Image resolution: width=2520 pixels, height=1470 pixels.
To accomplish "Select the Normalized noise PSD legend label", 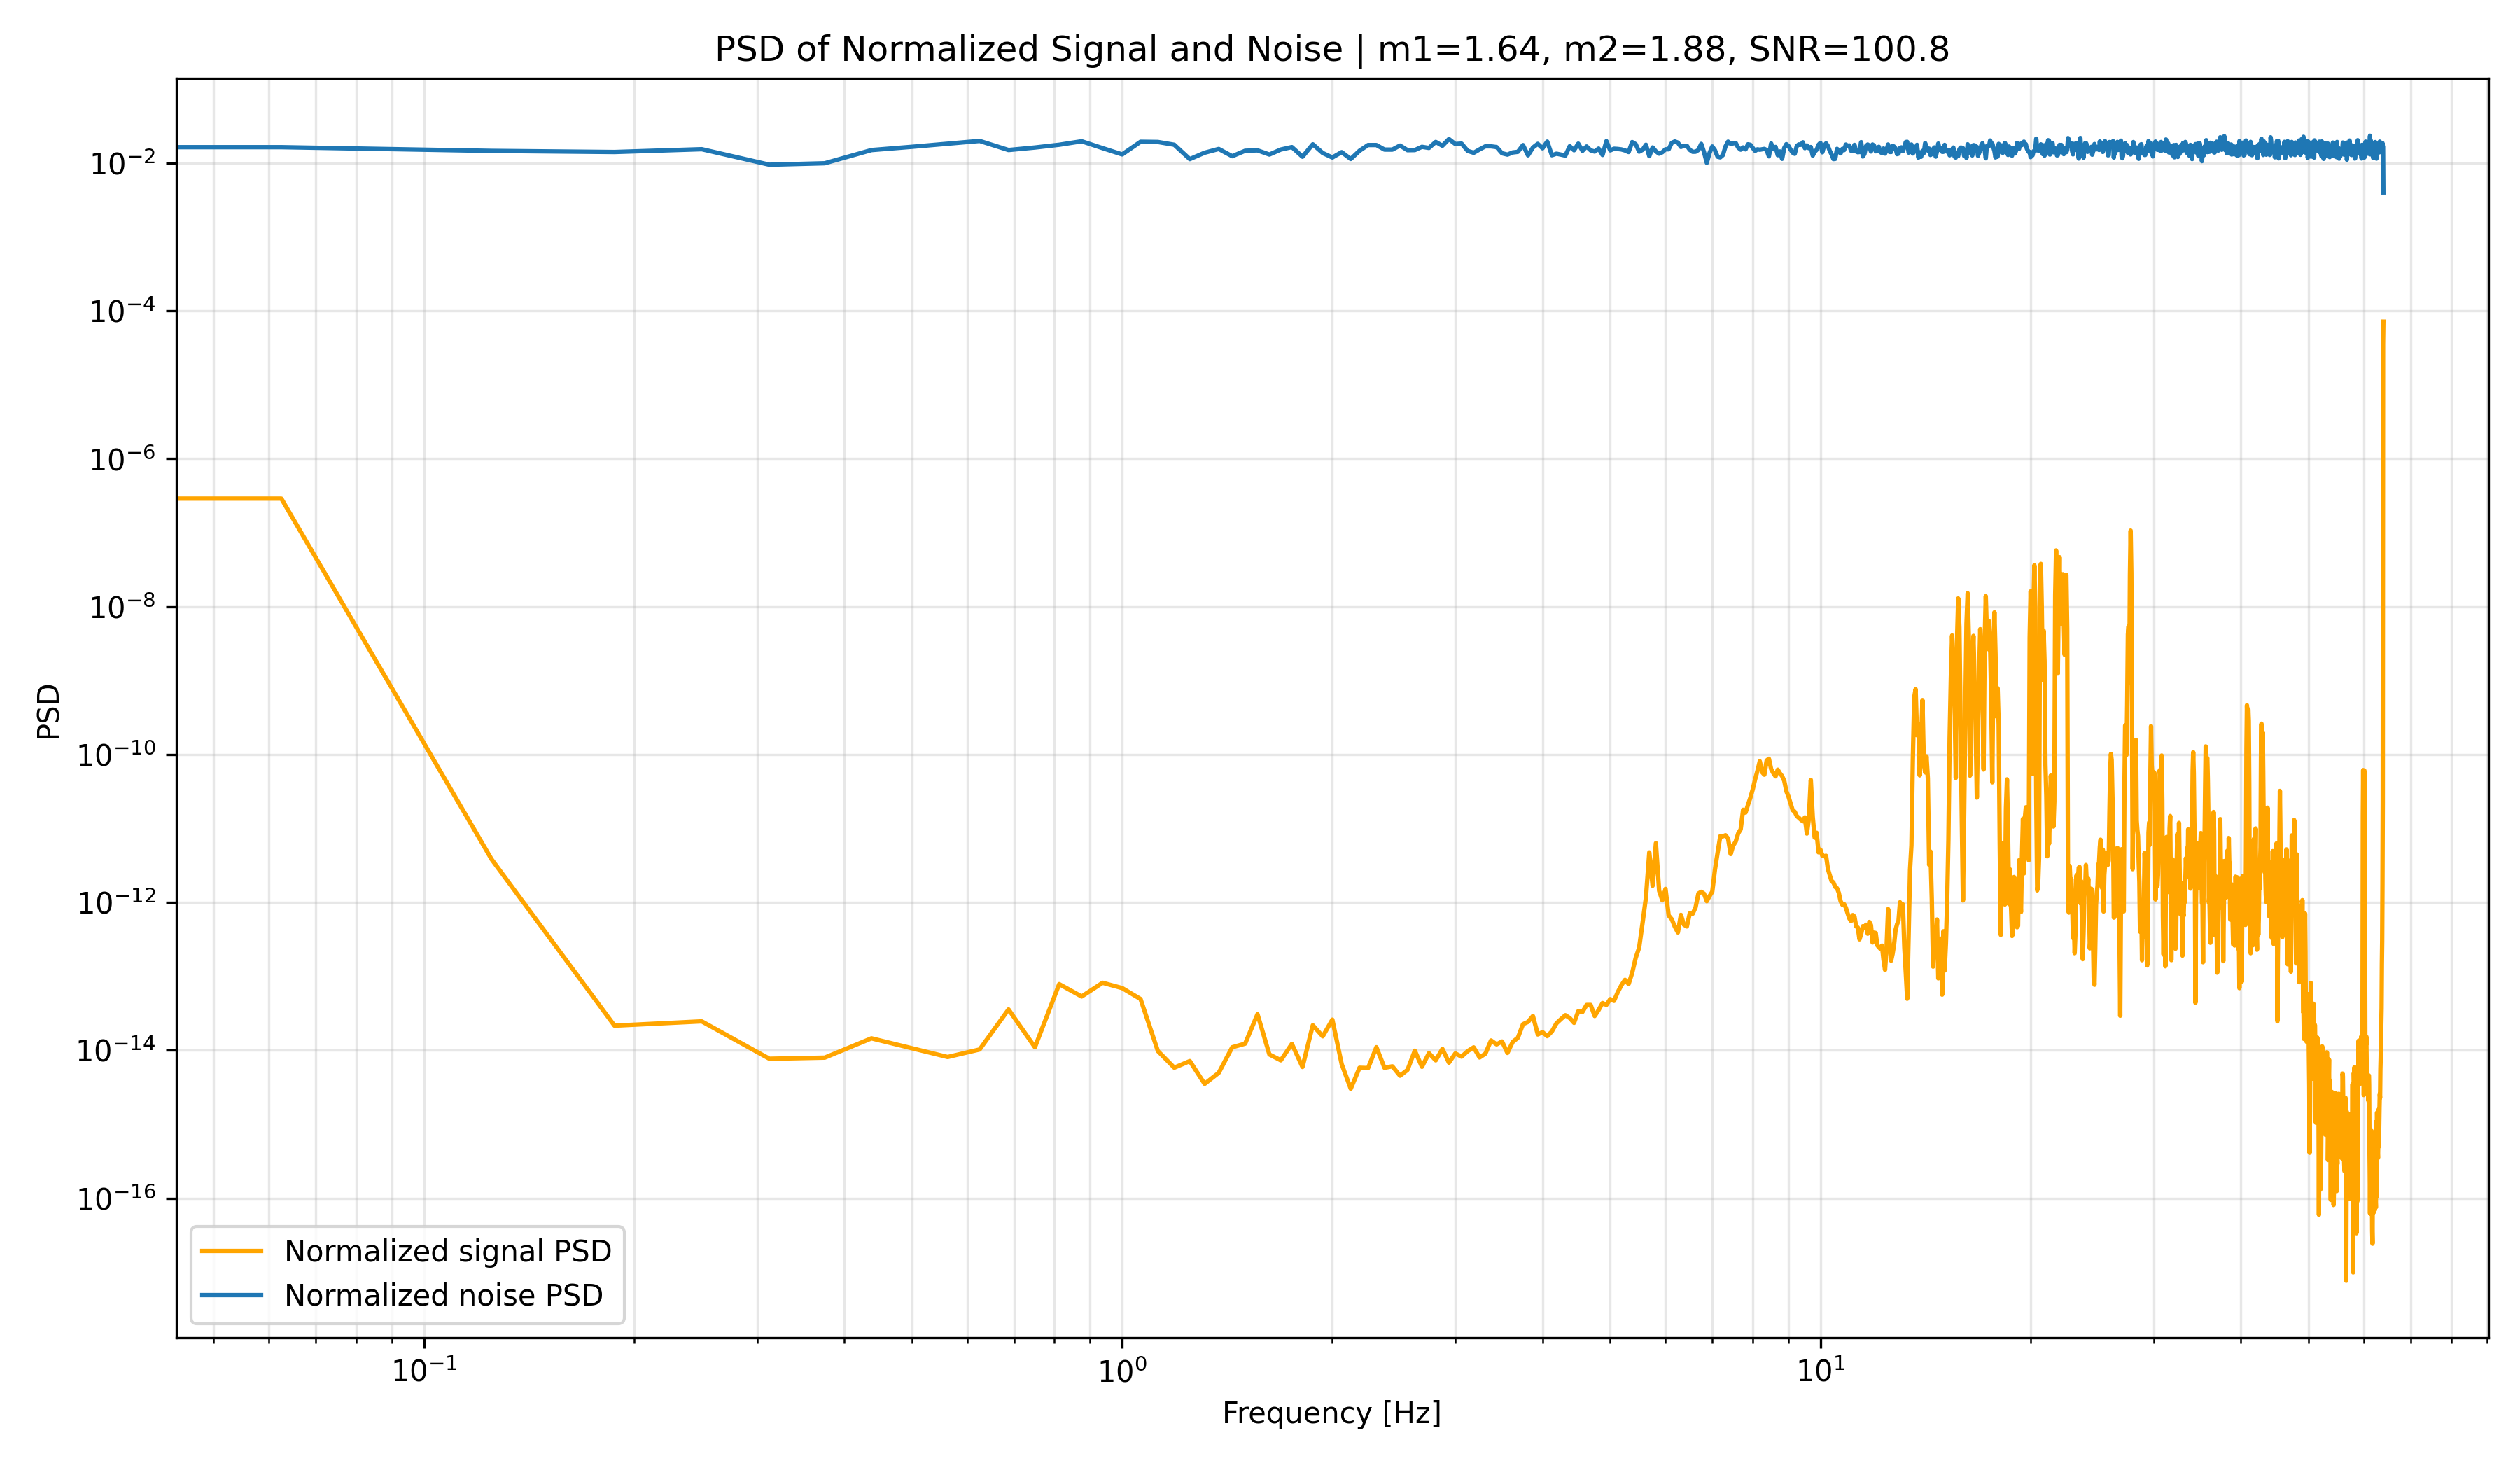I will pyautogui.click(x=444, y=1295).
